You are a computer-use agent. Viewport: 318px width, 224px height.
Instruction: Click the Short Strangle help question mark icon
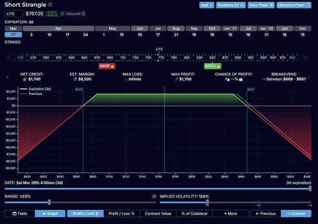[50, 5]
